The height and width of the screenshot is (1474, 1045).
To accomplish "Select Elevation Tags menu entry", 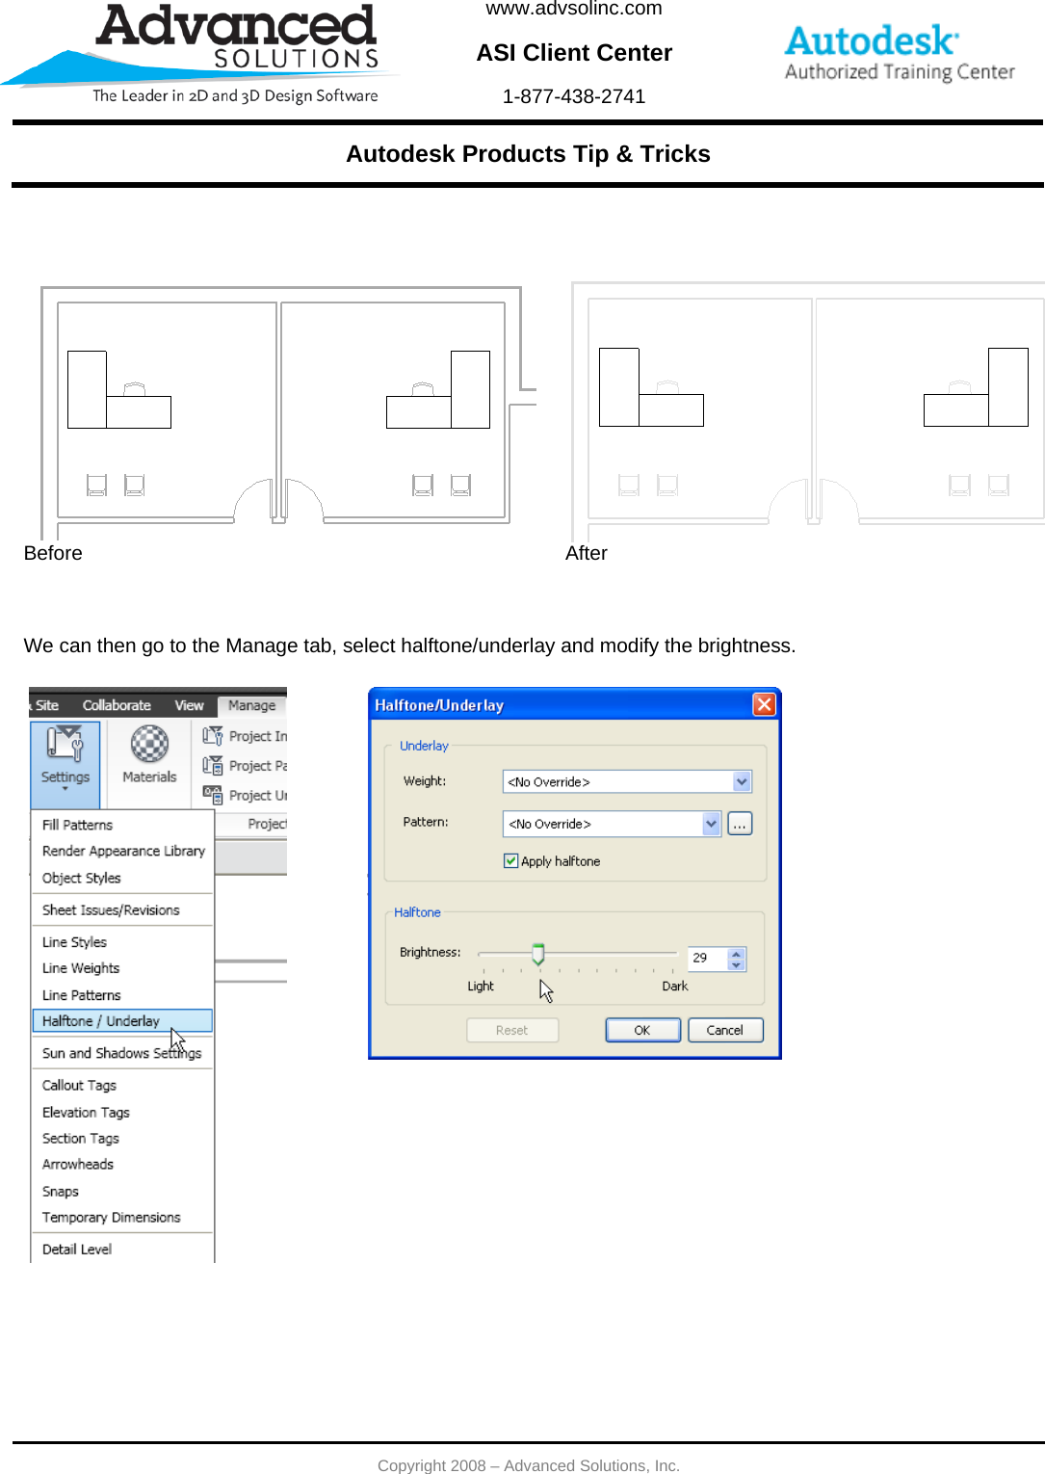I will click(122, 1112).
